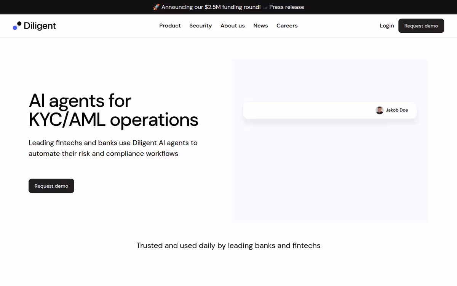This screenshot has width=457, height=286.
Task: Click the '$2.5M funding round' announcement text
Action: pos(211,7)
